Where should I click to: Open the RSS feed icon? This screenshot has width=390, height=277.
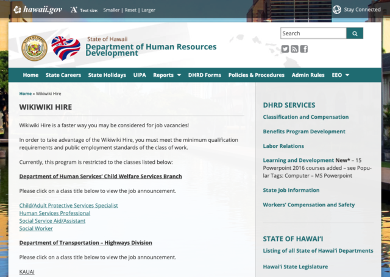pyautogui.click(x=294, y=49)
